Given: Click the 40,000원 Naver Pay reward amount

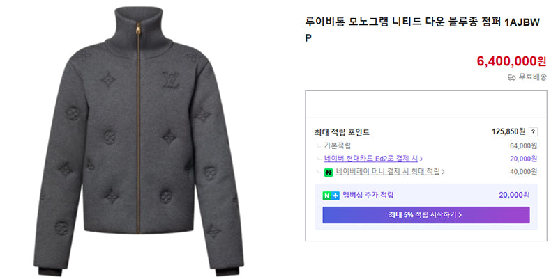Looking at the screenshot, I should [x=523, y=172].
